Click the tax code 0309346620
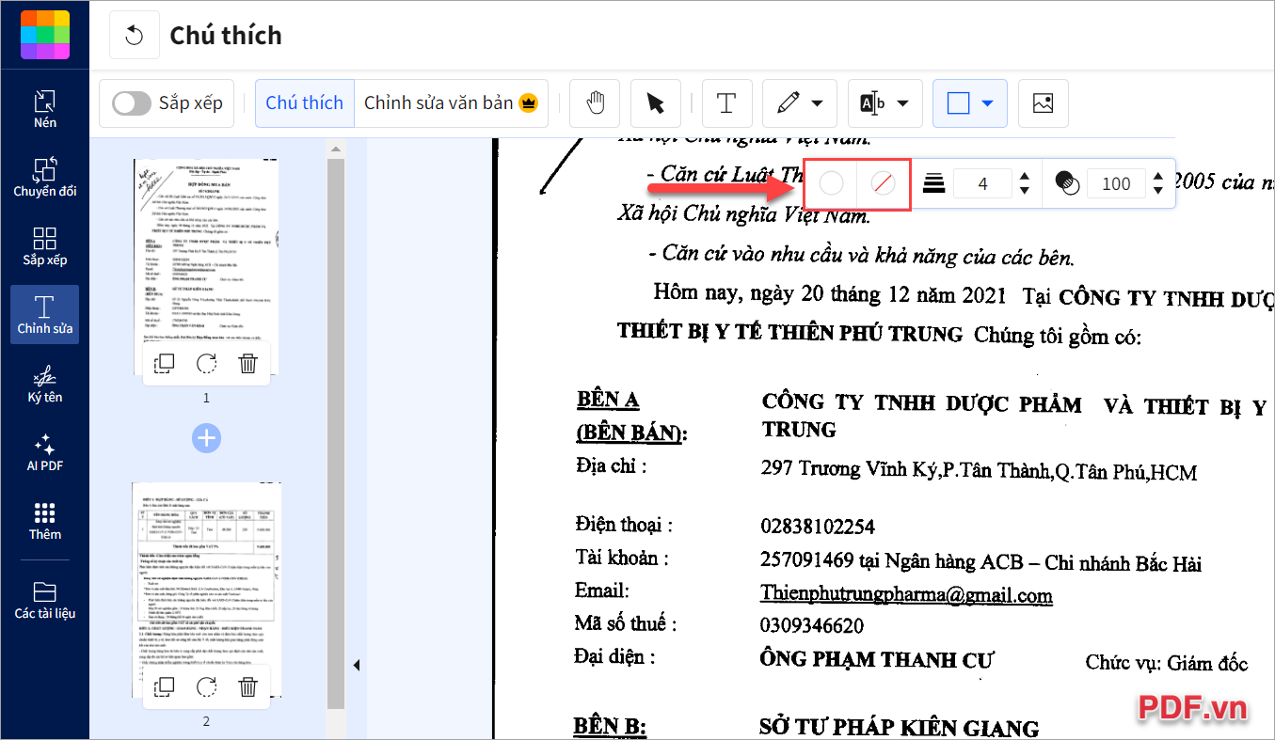 pyautogui.click(x=812, y=625)
